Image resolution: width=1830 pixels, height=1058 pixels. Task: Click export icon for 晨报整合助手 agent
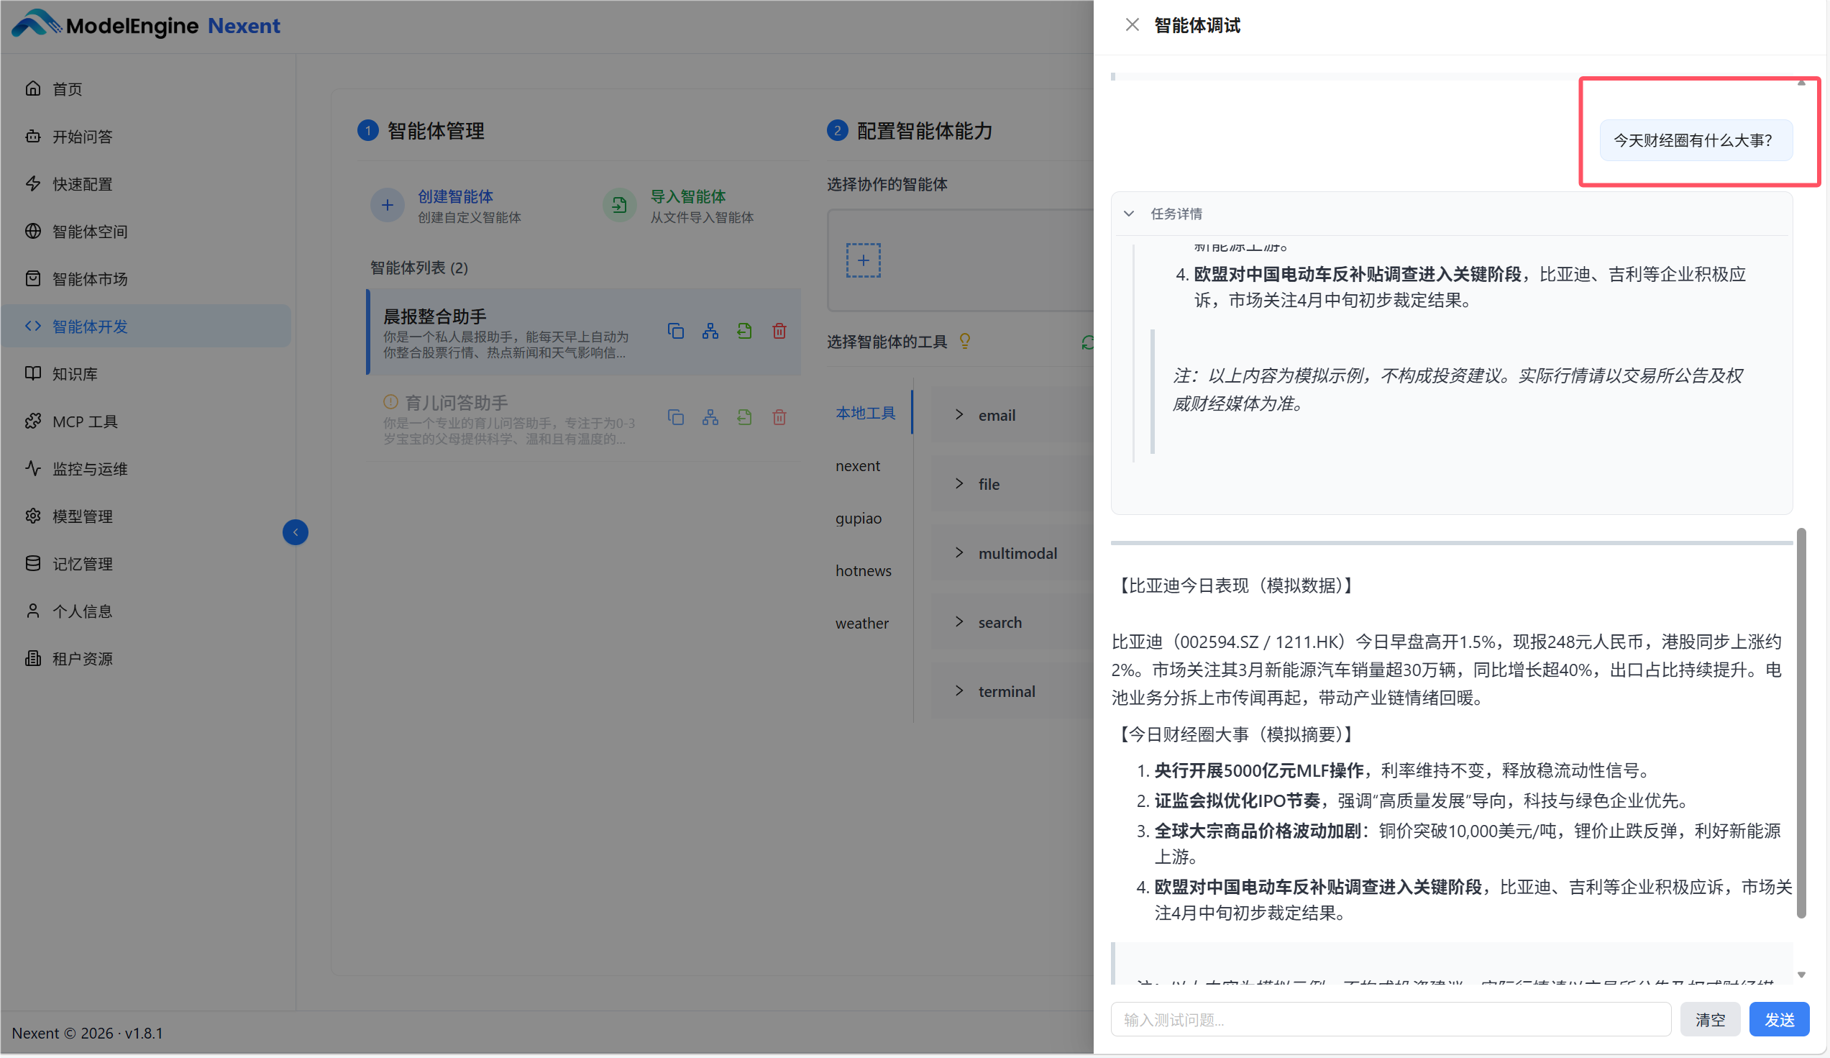pos(744,331)
